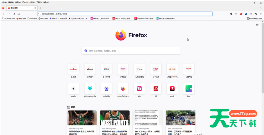Open 移动设备上的书签 folder

(x=254, y=19)
